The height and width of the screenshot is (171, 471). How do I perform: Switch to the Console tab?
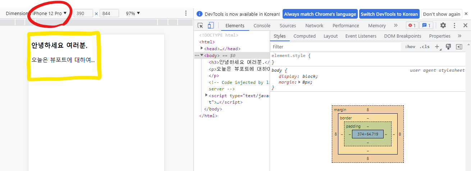pyautogui.click(x=262, y=25)
